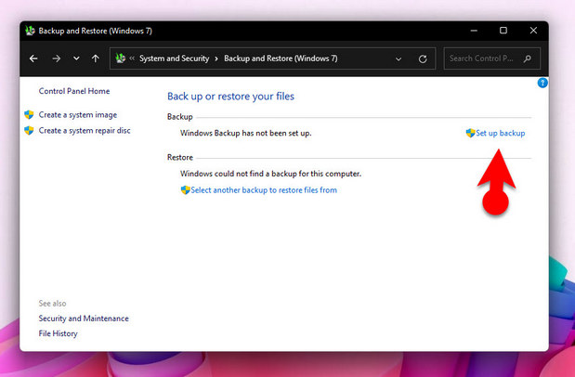575x377 pixels.
Task: Click the search magnifier icon
Action: (528, 58)
